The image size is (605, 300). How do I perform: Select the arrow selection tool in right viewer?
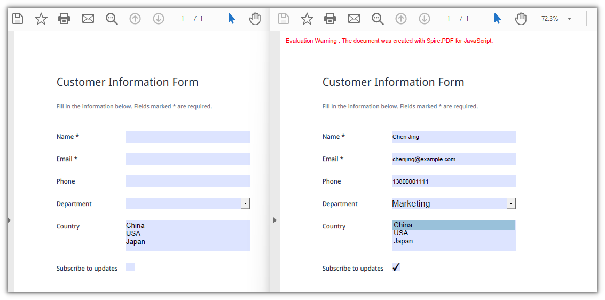[497, 19]
